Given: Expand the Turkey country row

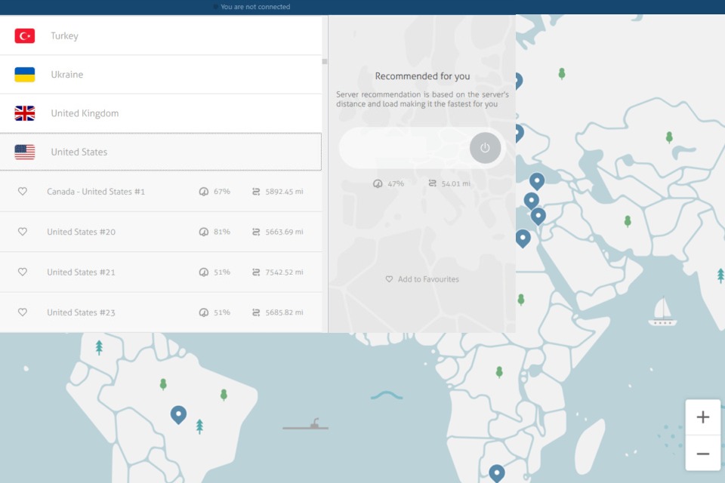Looking at the screenshot, I should 160,35.
